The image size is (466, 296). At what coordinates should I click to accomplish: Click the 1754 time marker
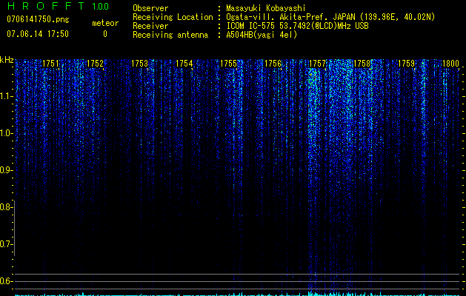click(x=184, y=64)
